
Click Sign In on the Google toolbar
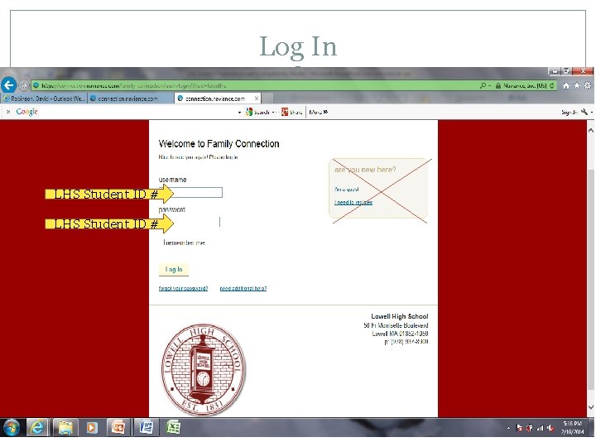click(569, 112)
